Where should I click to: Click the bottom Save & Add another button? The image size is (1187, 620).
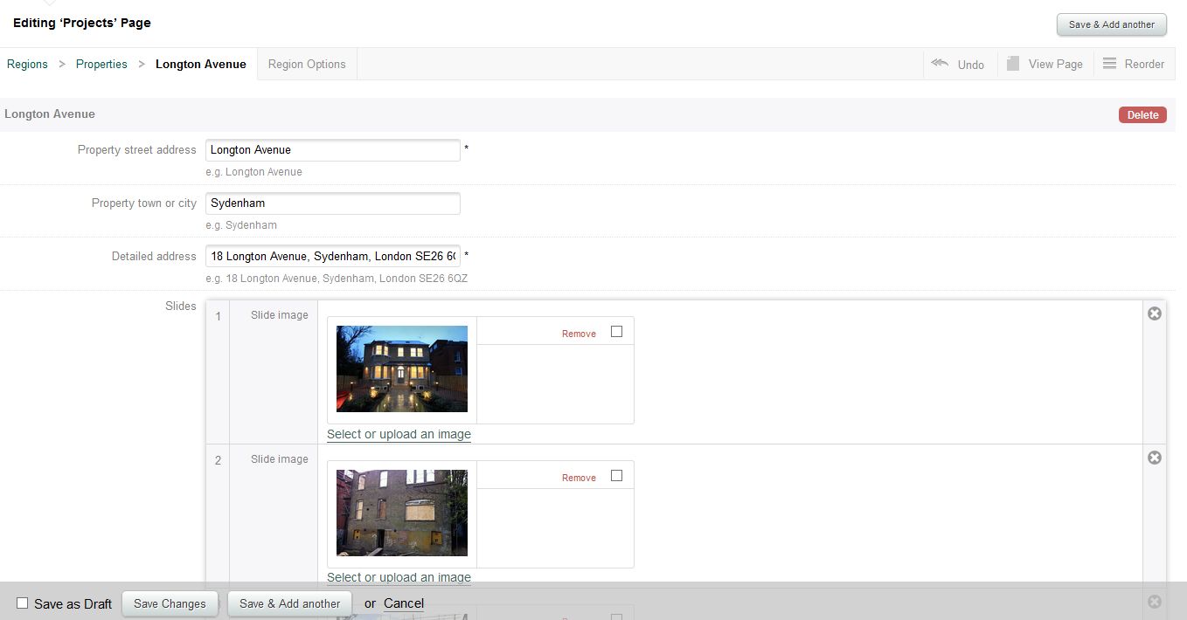pyautogui.click(x=289, y=603)
